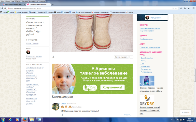Open the bookmarks list icon in toolbar
This screenshot has width=196, height=122.
pos(185,8)
